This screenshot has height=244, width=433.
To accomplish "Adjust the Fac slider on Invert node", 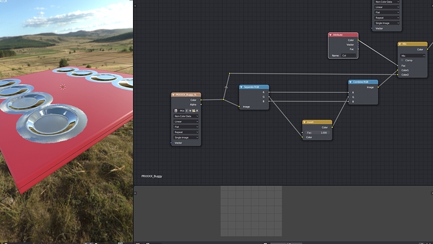I will pos(317,132).
